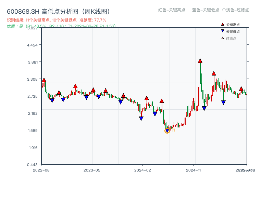Click the 关键低点 legend label
Image resolution: width=274 pixels, height=205 pixels.
[x=233, y=31]
